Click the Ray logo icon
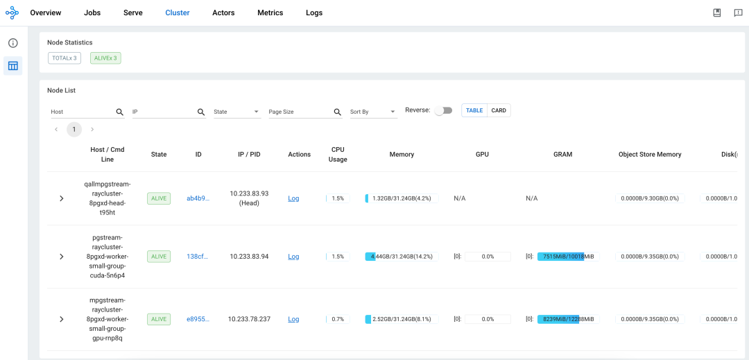 [12, 13]
